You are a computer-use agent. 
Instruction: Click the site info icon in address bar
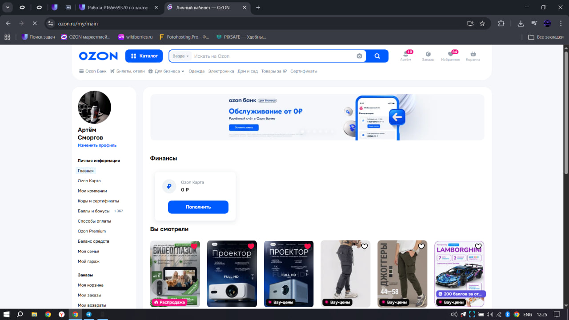(51, 24)
